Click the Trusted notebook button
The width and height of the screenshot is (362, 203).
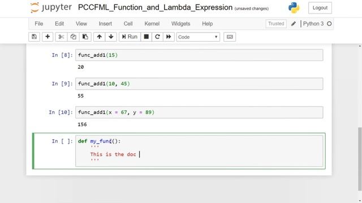pos(276,24)
